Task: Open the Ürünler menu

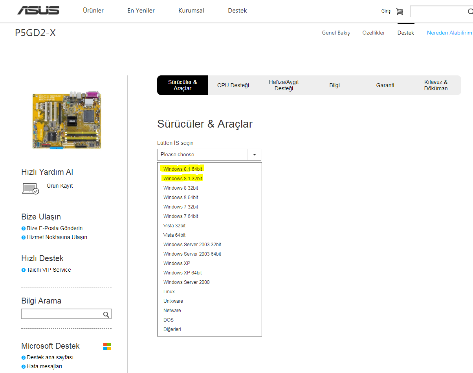Action: click(93, 11)
